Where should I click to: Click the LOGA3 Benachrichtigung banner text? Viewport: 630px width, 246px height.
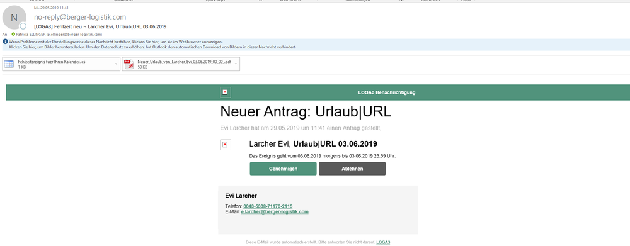387,92
